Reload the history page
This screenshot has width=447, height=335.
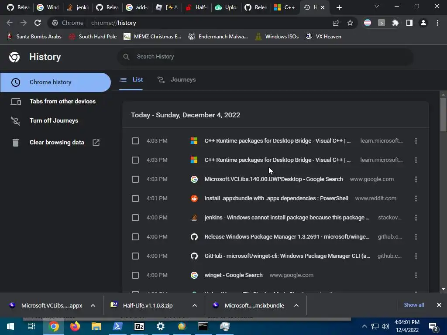[38, 23]
